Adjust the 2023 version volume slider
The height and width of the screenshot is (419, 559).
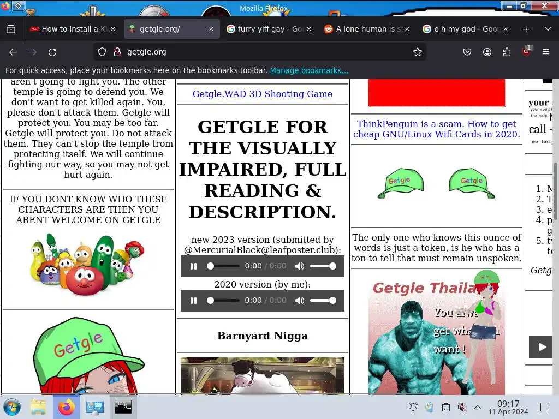[x=323, y=266]
